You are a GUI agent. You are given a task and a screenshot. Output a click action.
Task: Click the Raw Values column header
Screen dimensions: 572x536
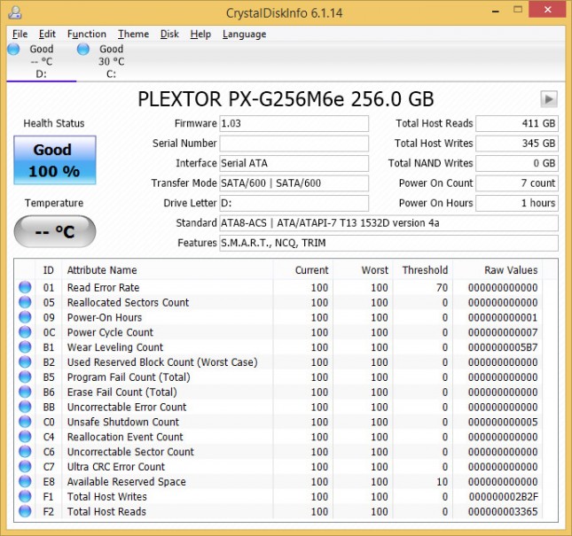[x=498, y=270]
